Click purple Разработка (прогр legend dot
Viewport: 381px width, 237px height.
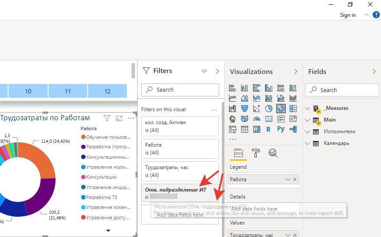point(83,147)
